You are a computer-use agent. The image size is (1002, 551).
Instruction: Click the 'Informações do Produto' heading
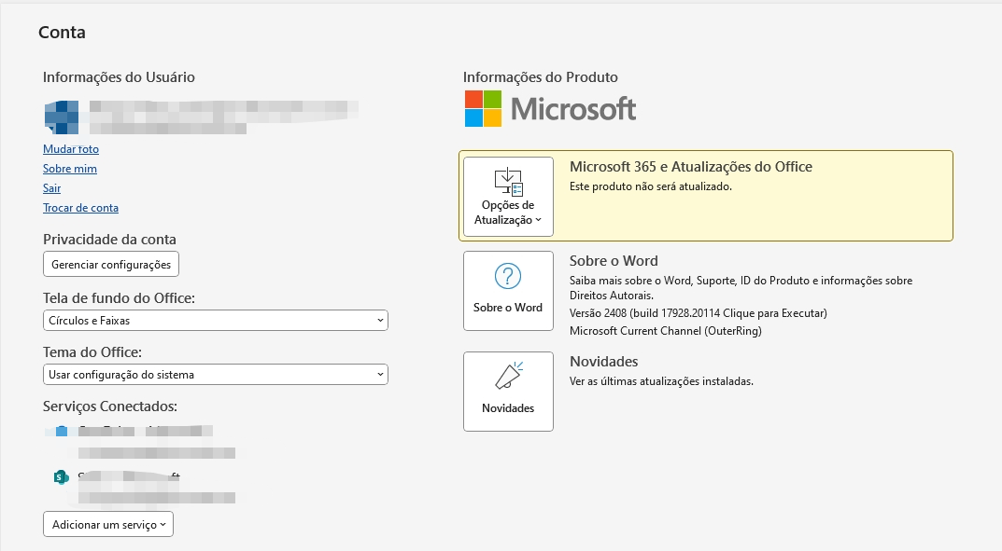[x=541, y=77]
